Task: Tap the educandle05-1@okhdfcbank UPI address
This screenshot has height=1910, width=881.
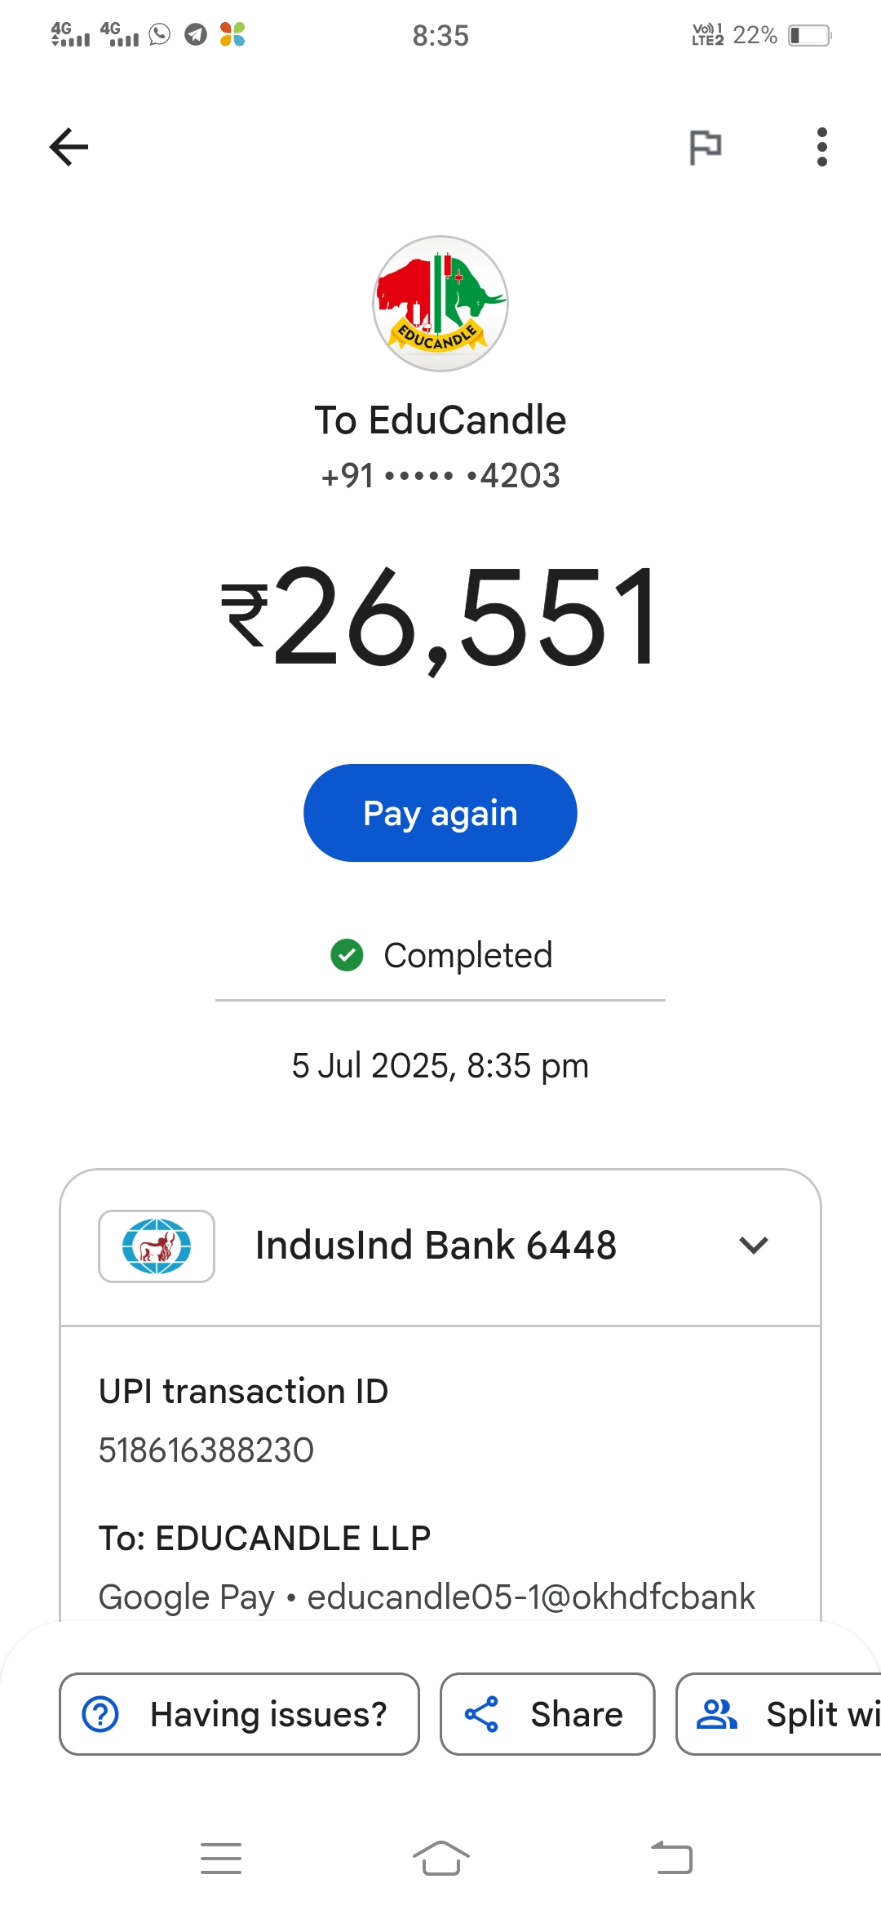Action: pyautogui.click(x=531, y=1597)
